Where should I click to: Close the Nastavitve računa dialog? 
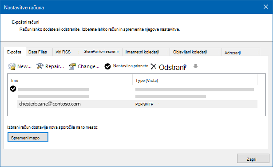(x=266, y=7)
